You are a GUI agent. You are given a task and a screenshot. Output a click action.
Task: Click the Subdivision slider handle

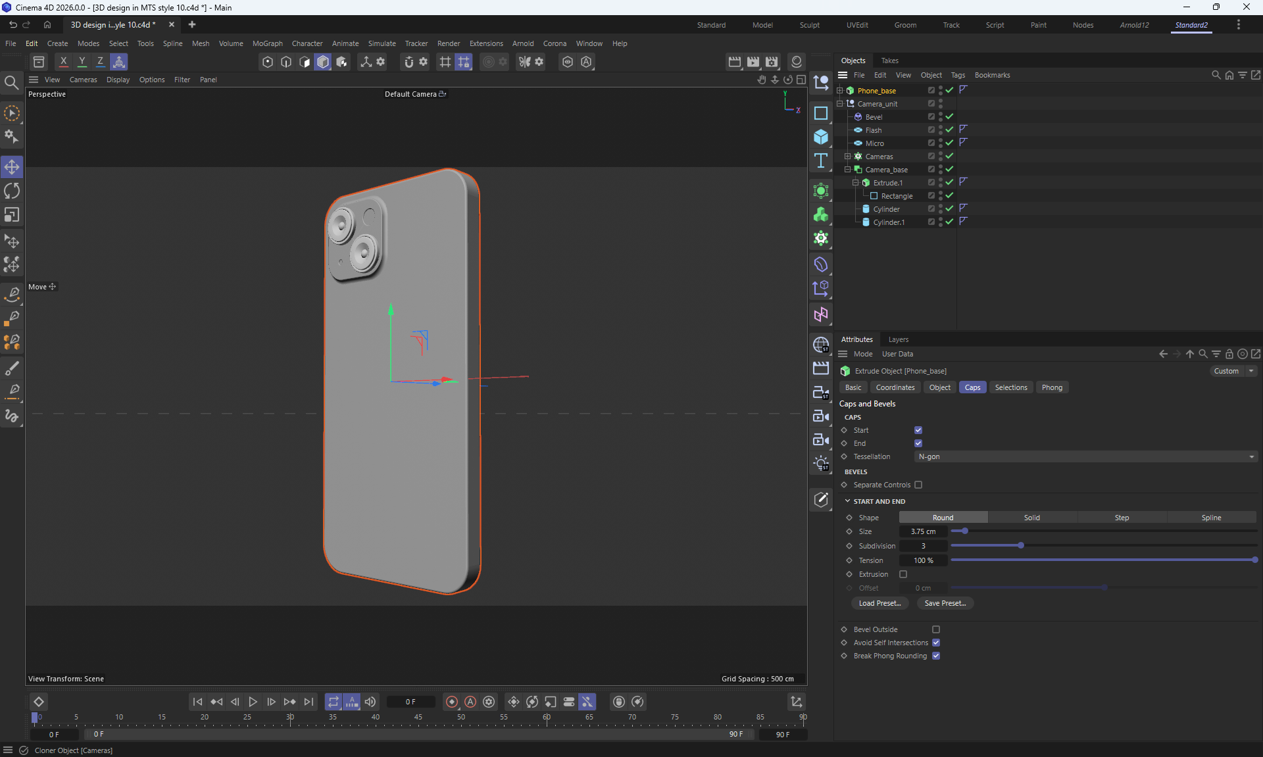click(x=1021, y=546)
